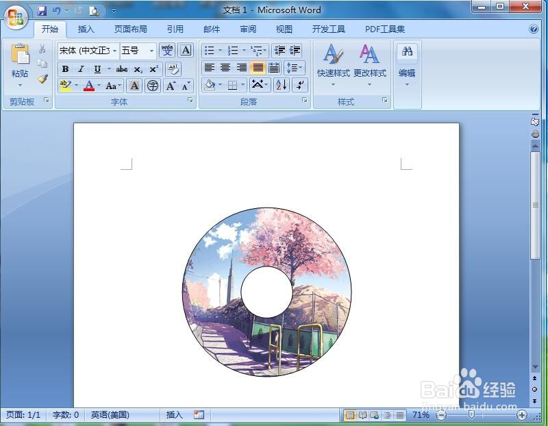Decrease paragraph indent
The image size is (548, 426).
pos(279,50)
